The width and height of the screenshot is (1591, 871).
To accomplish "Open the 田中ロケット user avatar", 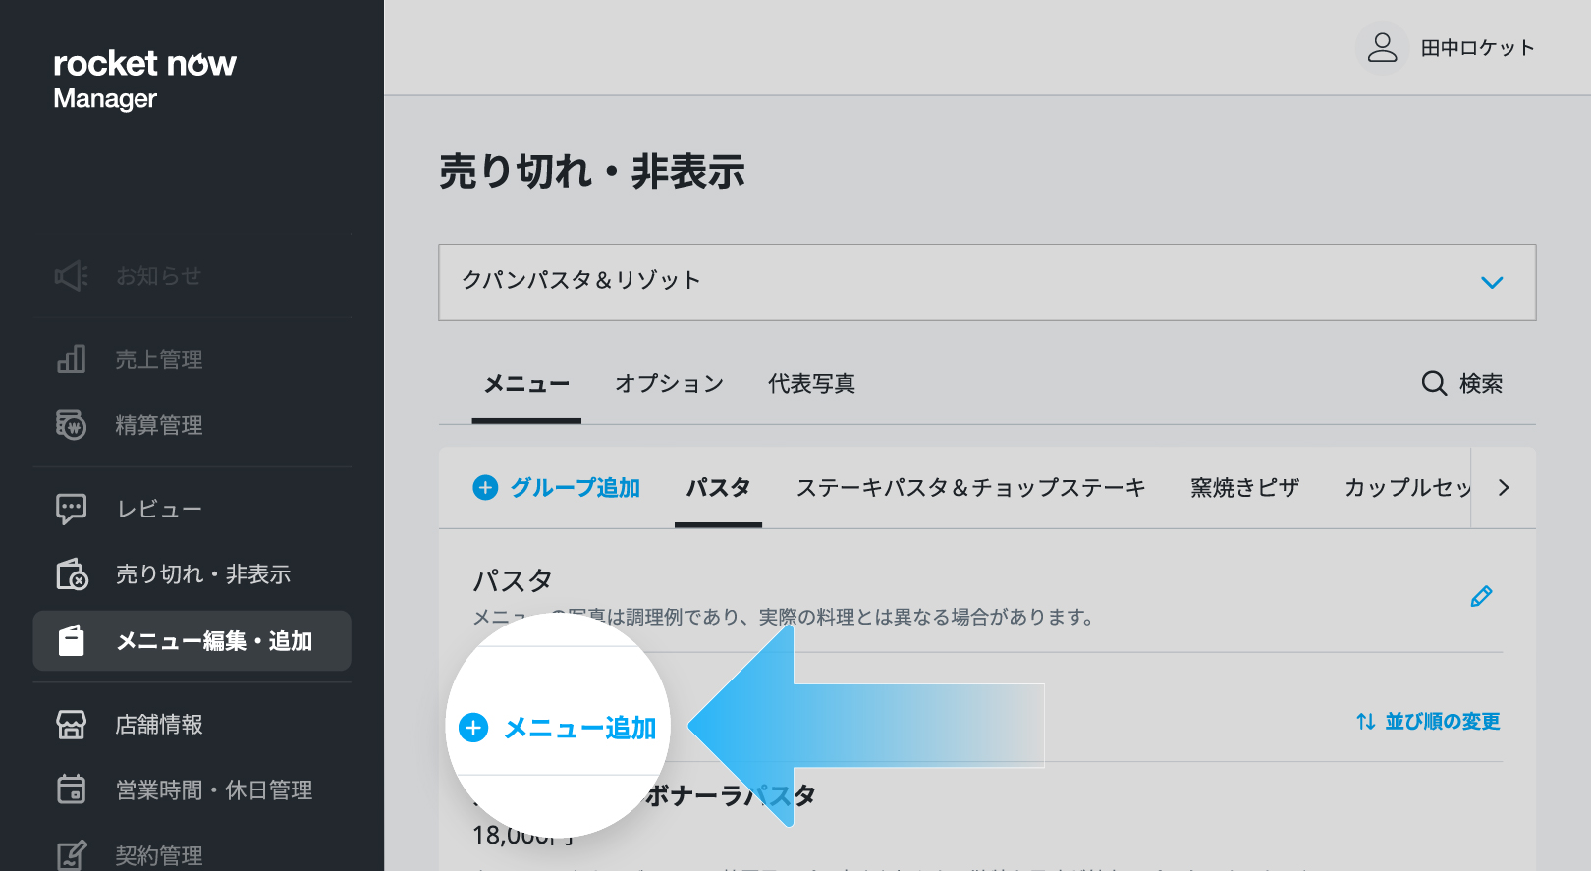I will [x=1382, y=47].
